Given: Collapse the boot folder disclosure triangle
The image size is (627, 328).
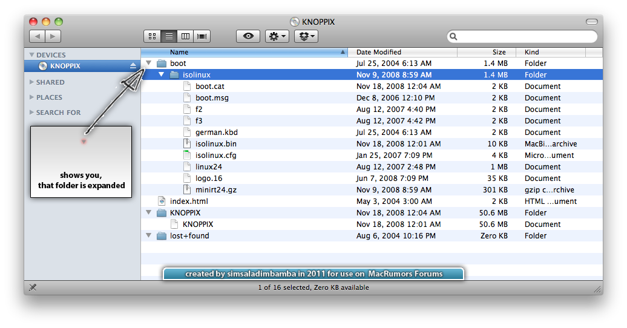Looking at the screenshot, I should point(149,63).
